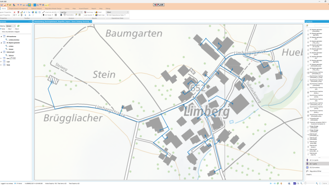
Task: Click the save icon in quick access toolbar
Action: tap(2, 5)
